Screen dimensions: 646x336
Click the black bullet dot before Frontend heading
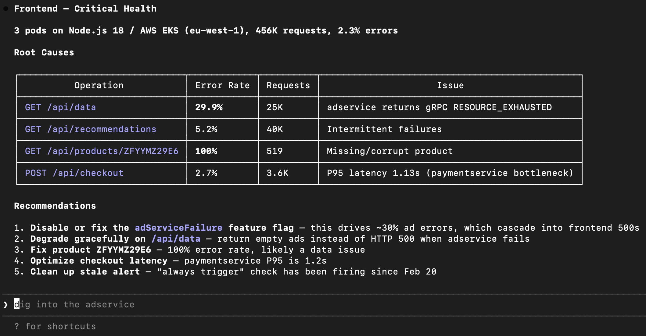click(x=5, y=9)
